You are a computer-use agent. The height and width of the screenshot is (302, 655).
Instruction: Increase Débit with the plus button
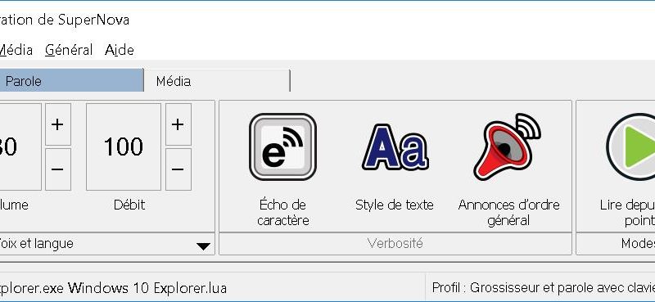click(178, 124)
